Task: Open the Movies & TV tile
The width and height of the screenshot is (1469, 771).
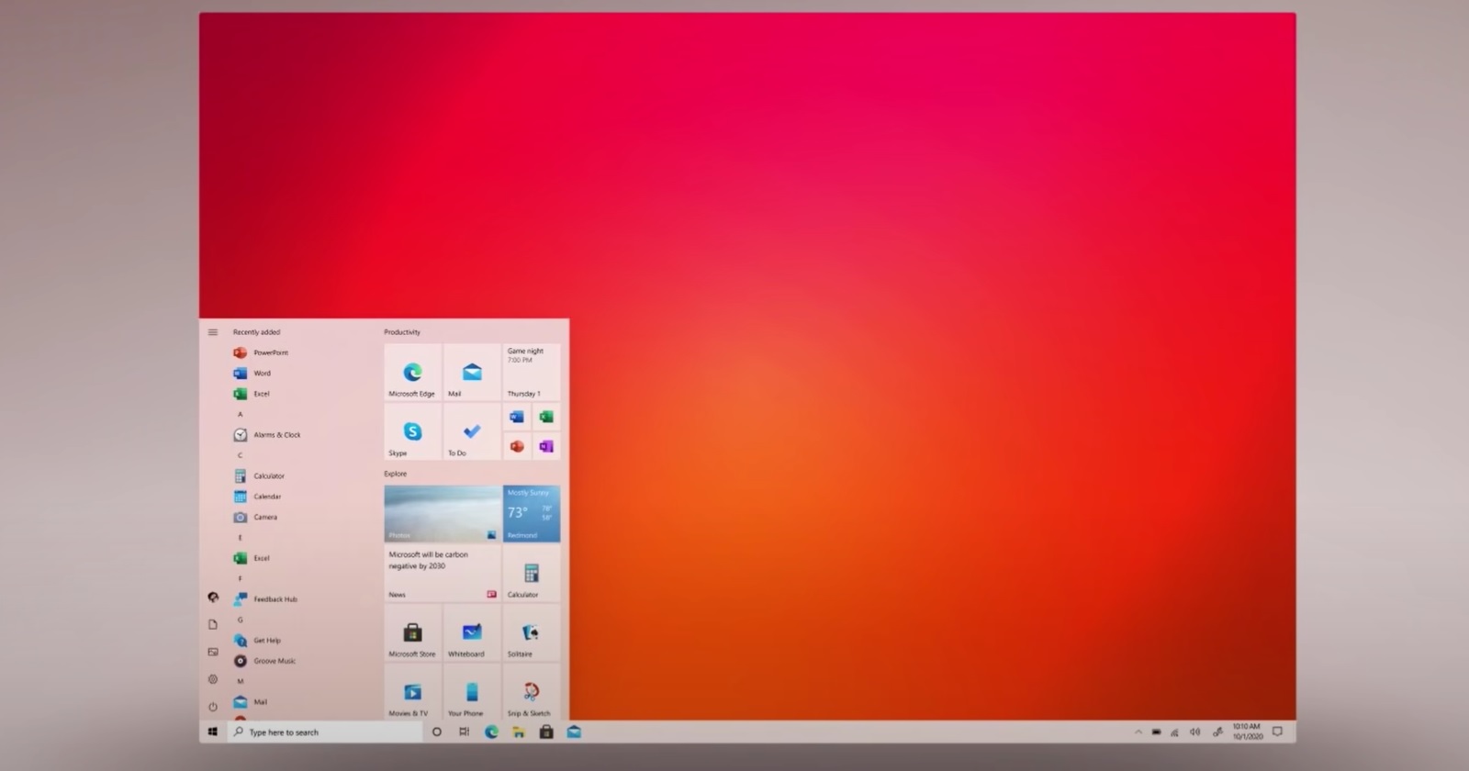Action: (412, 692)
